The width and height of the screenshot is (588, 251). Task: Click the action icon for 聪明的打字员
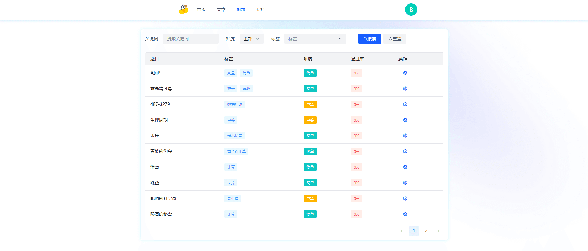(405, 198)
